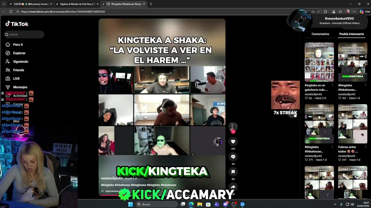Open the 'Shaka estuvo con Pauchikita' thumbnail
Screen dimensions: 371x208
352,124
